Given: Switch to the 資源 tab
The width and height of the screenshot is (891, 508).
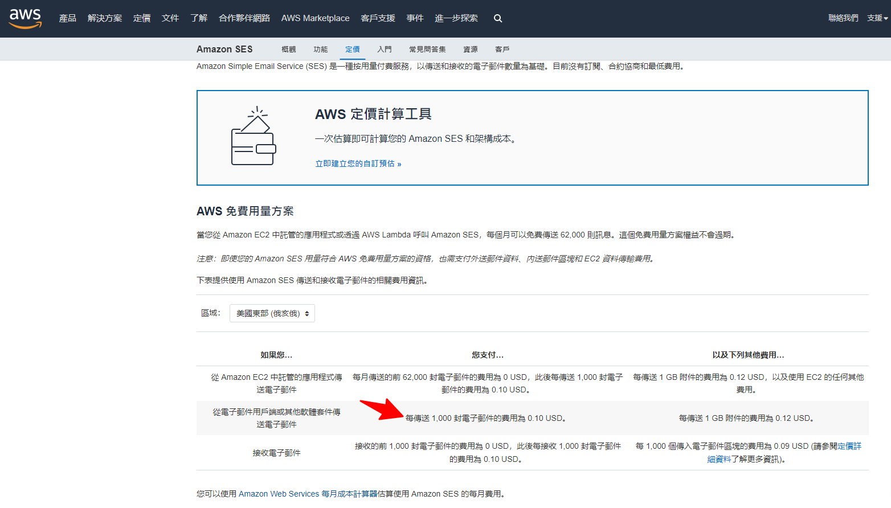Looking at the screenshot, I should point(471,50).
